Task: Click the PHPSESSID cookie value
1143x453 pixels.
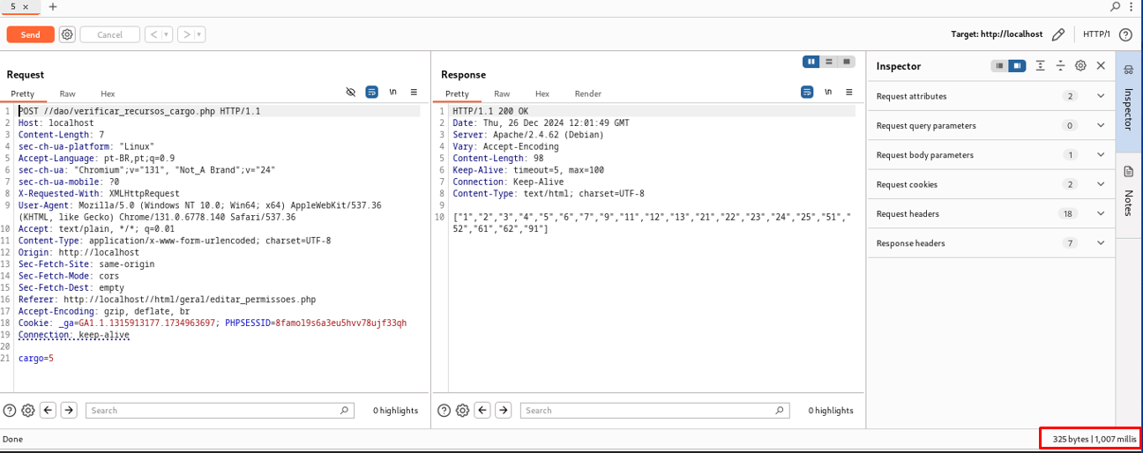Action: pyautogui.click(x=340, y=323)
